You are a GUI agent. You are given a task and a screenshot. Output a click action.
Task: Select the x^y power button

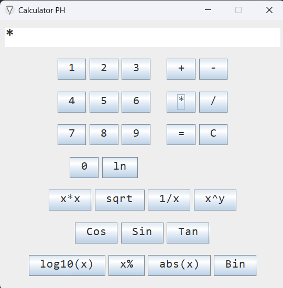(x=215, y=200)
